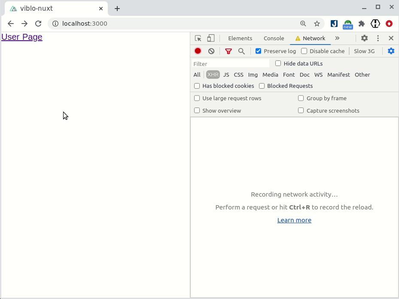Stop recording network log
399x299 pixels.
198,51
